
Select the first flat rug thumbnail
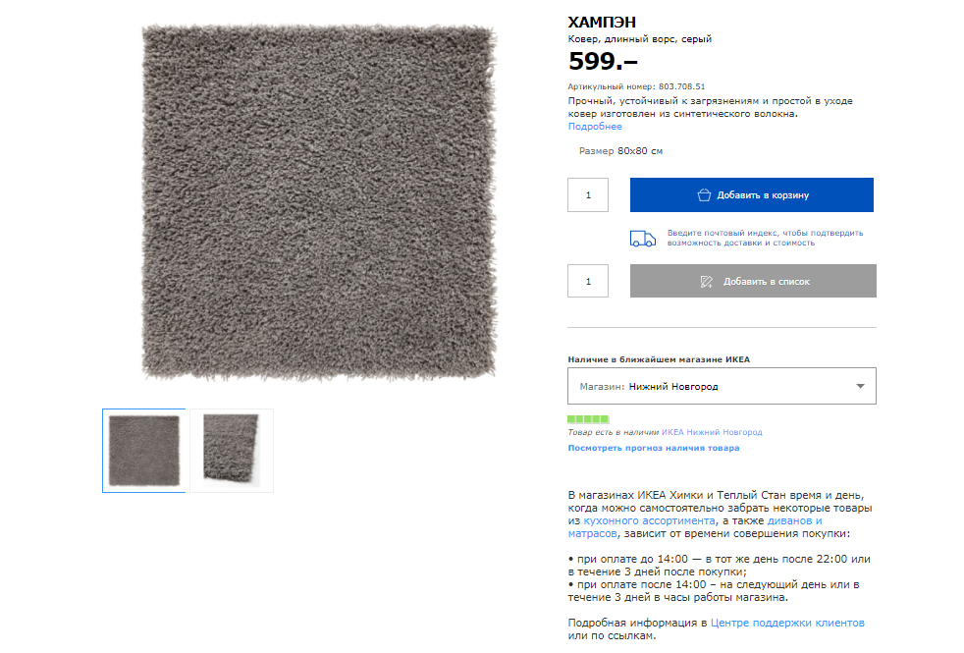[143, 450]
